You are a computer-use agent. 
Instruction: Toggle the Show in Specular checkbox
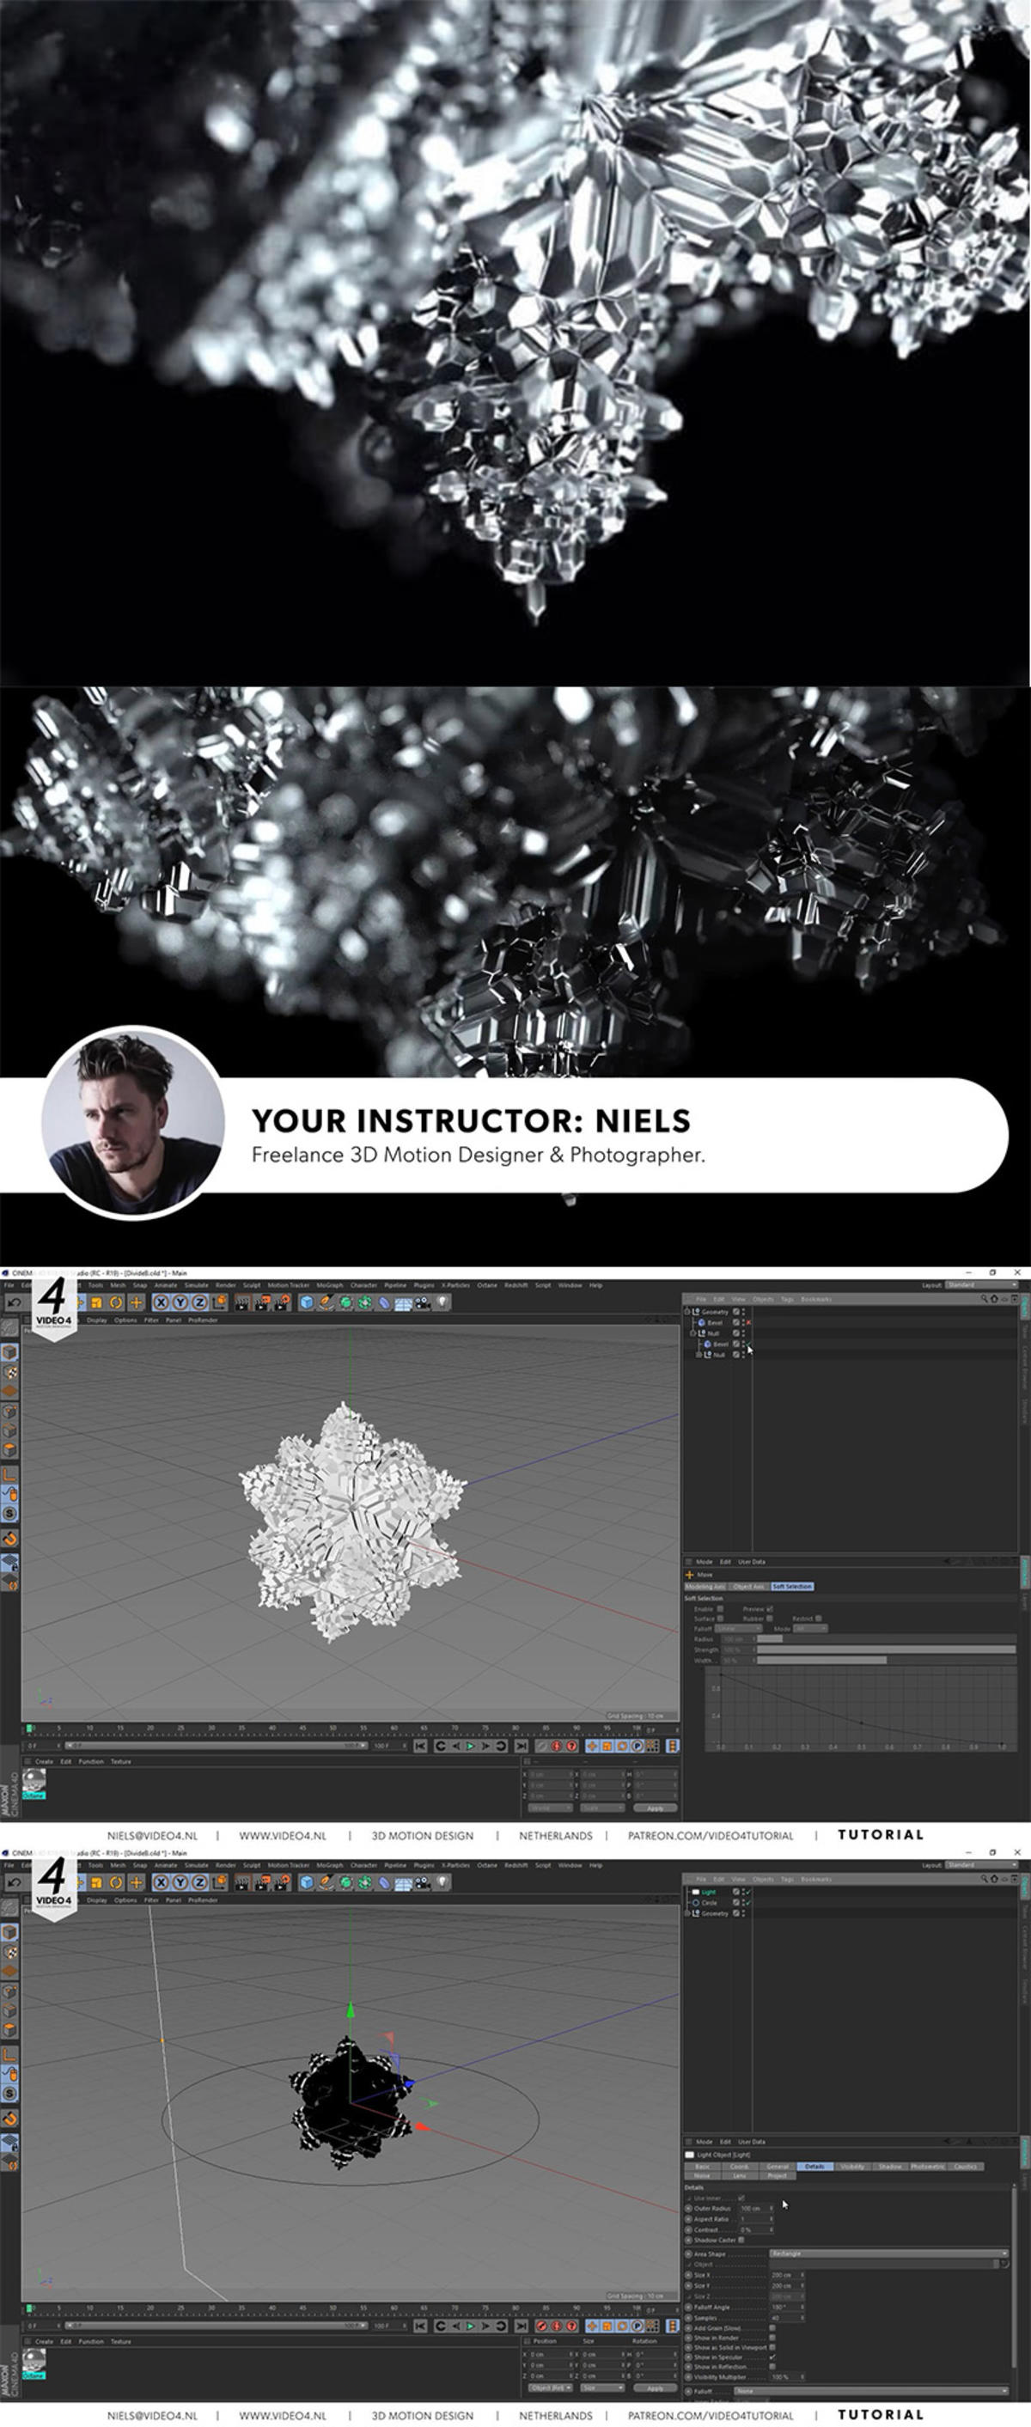(772, 2358)
